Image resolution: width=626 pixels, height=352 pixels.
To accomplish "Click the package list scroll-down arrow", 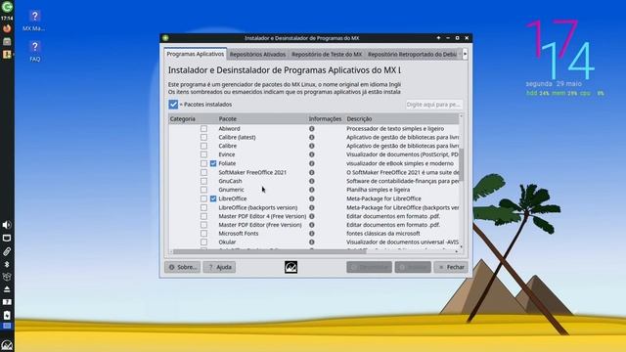I will pos(461,247).
